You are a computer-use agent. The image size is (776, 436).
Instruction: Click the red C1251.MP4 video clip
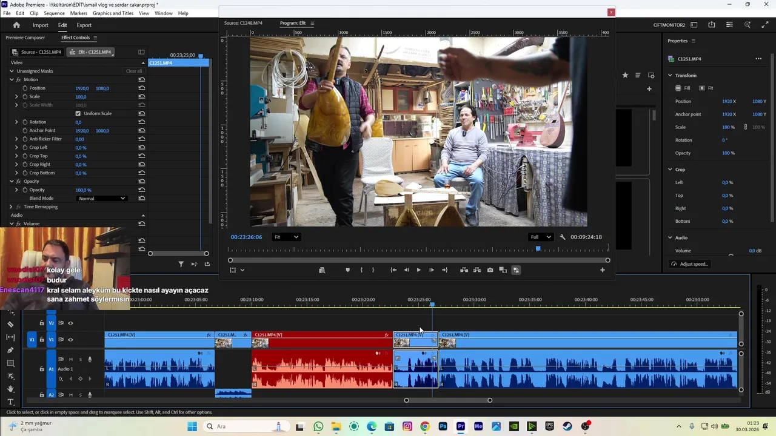point(321,340)
